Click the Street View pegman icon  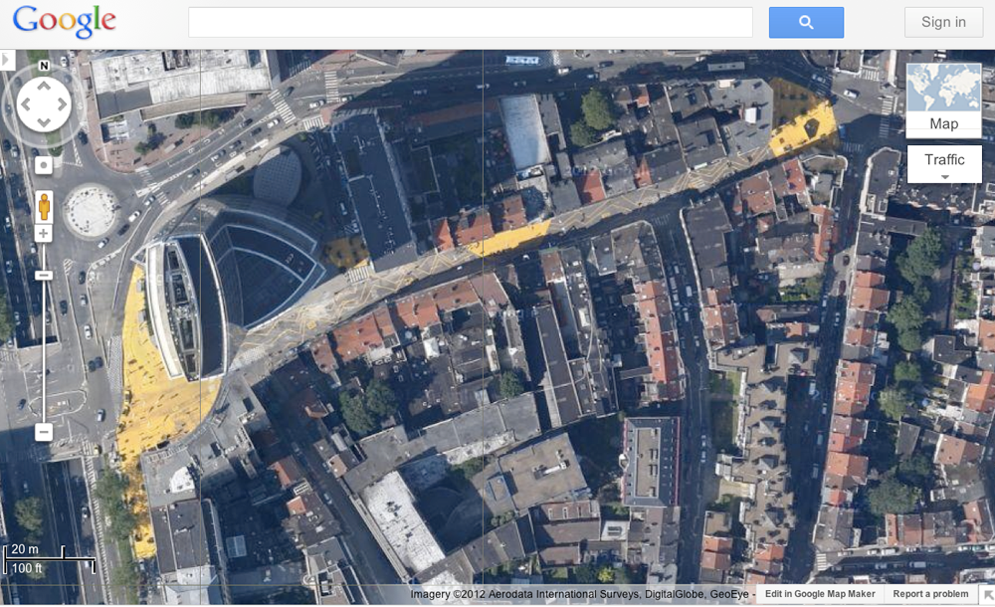point(44,207)
